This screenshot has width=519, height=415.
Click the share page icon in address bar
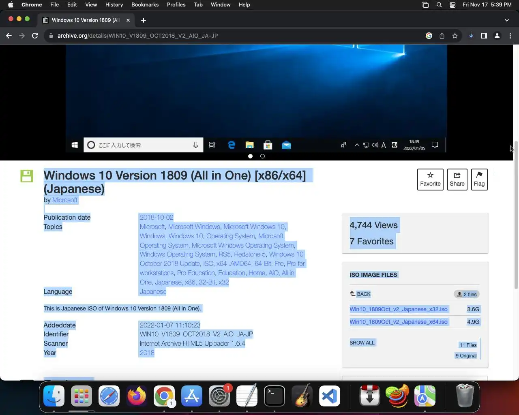442,36
